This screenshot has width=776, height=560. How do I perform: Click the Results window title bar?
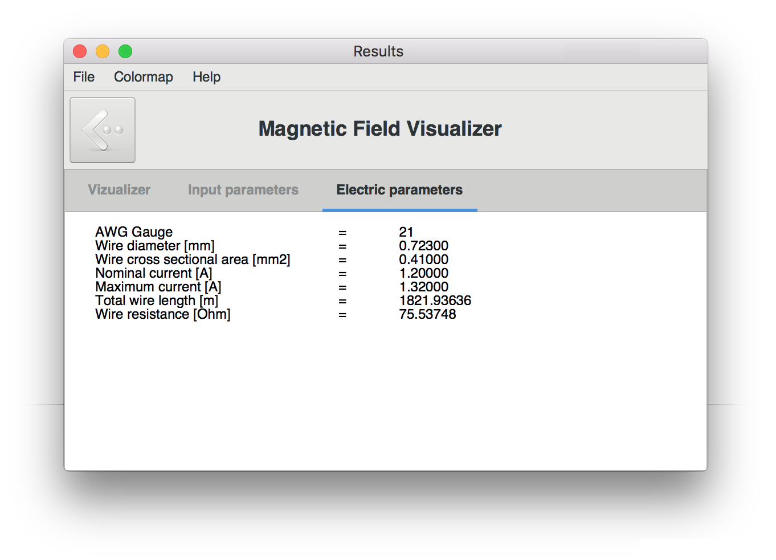coord(378,51)
